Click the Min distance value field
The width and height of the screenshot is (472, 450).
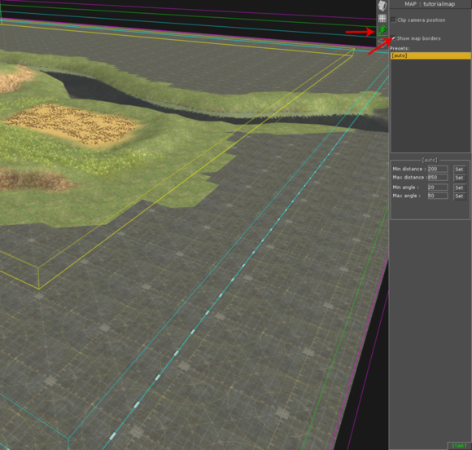pos(438,169)
